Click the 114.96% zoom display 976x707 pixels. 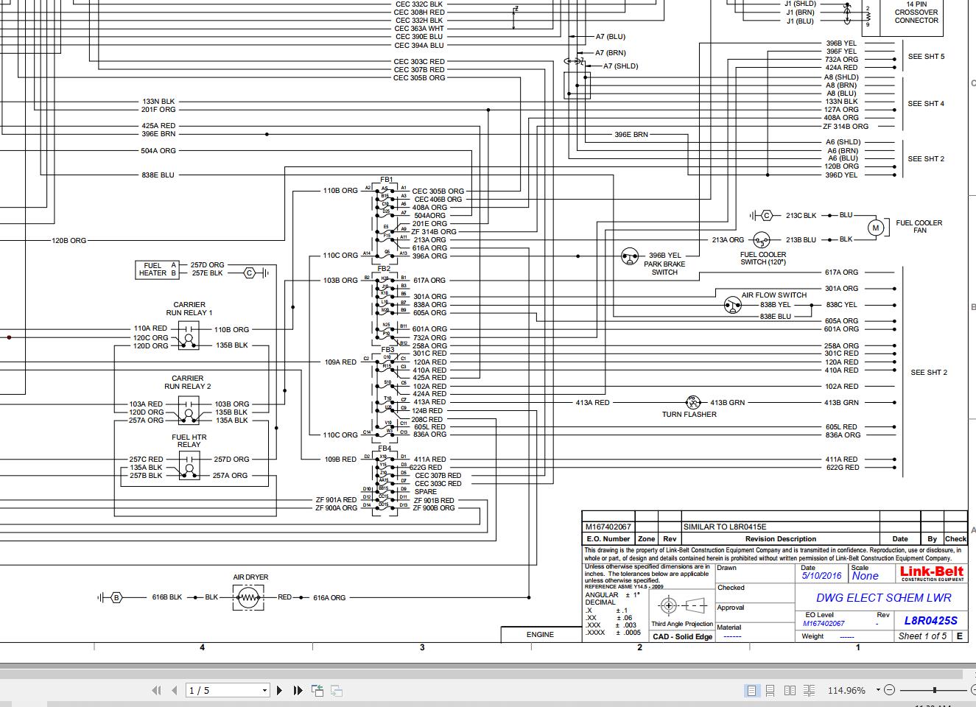(847, 691)
